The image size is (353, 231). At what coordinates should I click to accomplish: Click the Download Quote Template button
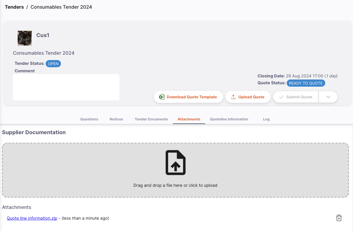pos(188,97)
